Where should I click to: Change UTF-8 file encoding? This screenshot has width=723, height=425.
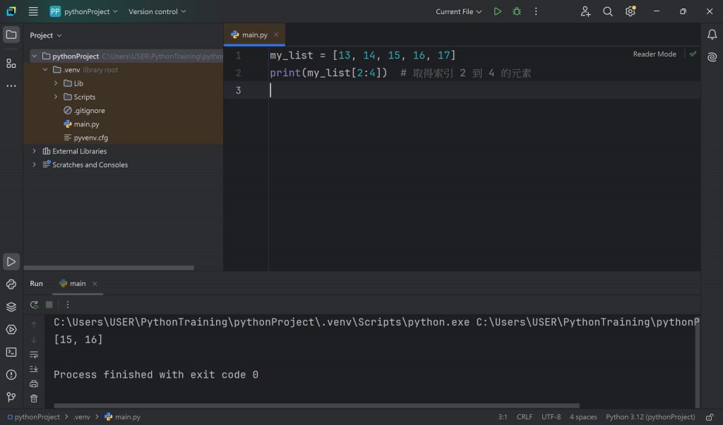point(551,417)
